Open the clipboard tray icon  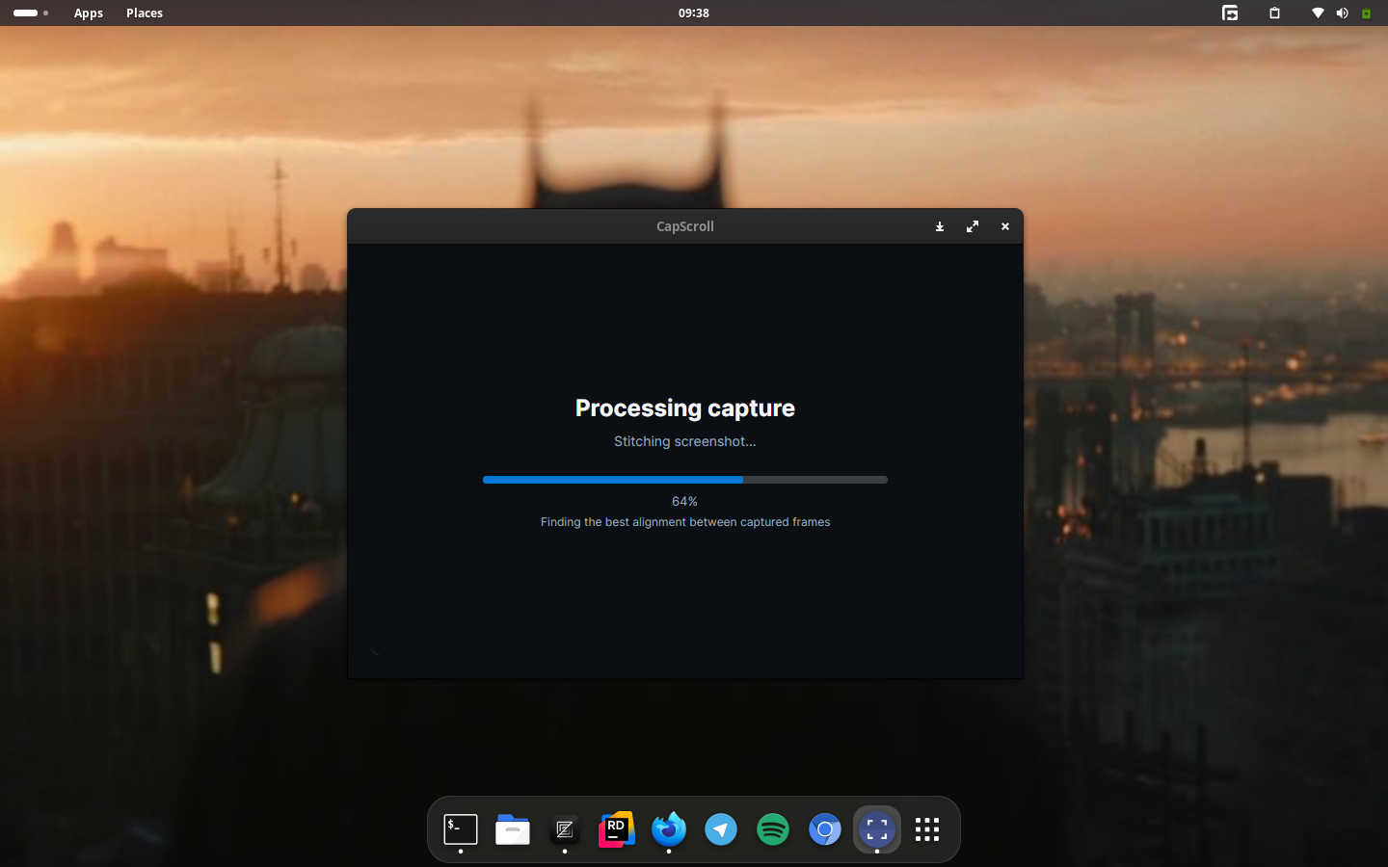point(1274,13)
